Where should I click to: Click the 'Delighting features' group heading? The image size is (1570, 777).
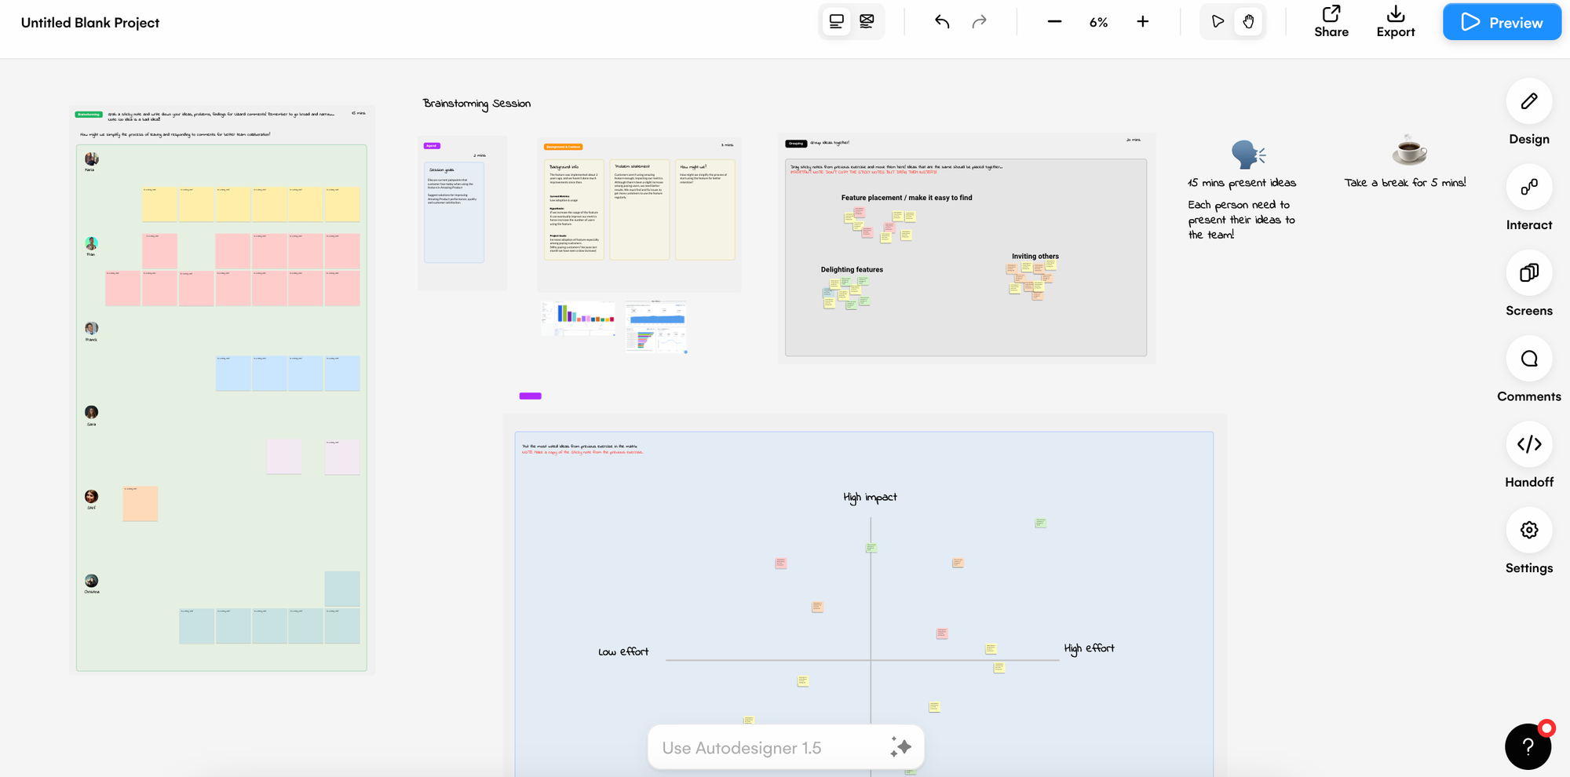click(x=852, y=269)
